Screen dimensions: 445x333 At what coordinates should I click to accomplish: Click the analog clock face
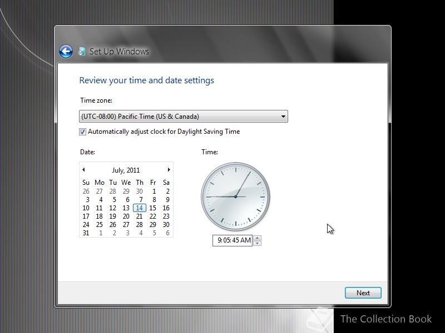pos(235,197)
